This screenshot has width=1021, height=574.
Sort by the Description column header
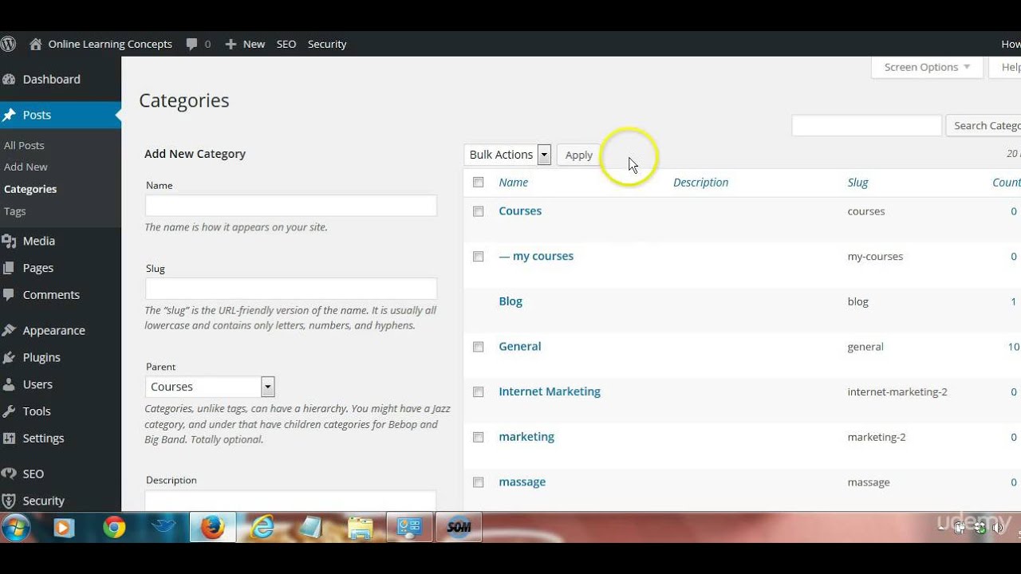(700, 182)
